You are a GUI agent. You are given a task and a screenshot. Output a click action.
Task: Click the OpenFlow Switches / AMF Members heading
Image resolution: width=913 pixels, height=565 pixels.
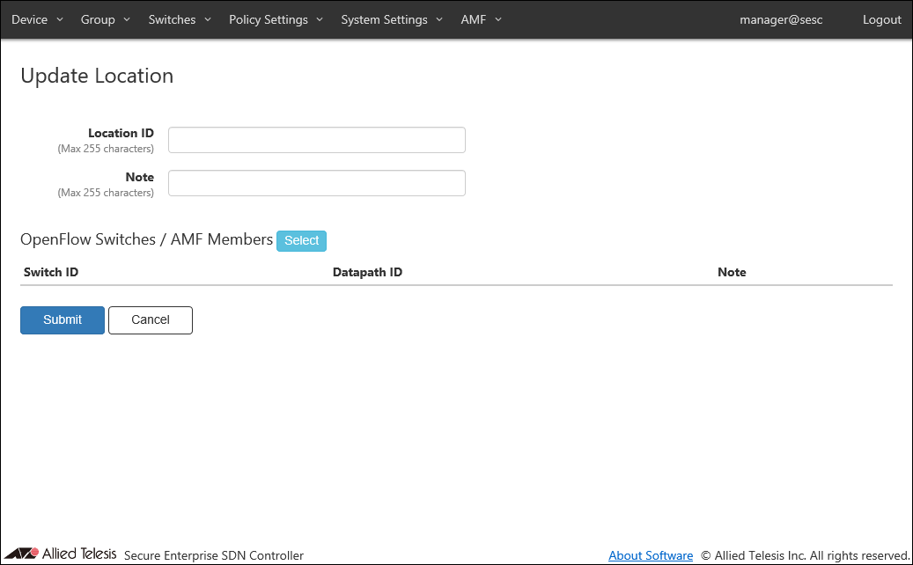point(146,239)
